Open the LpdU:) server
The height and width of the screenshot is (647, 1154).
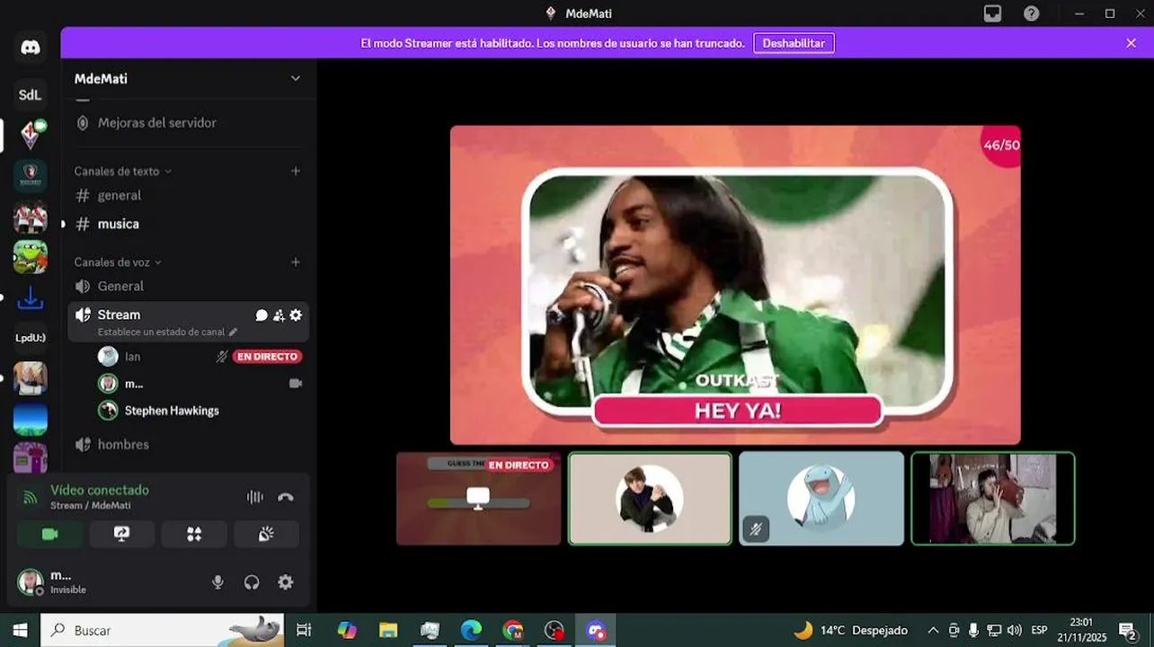coord(31,338)
